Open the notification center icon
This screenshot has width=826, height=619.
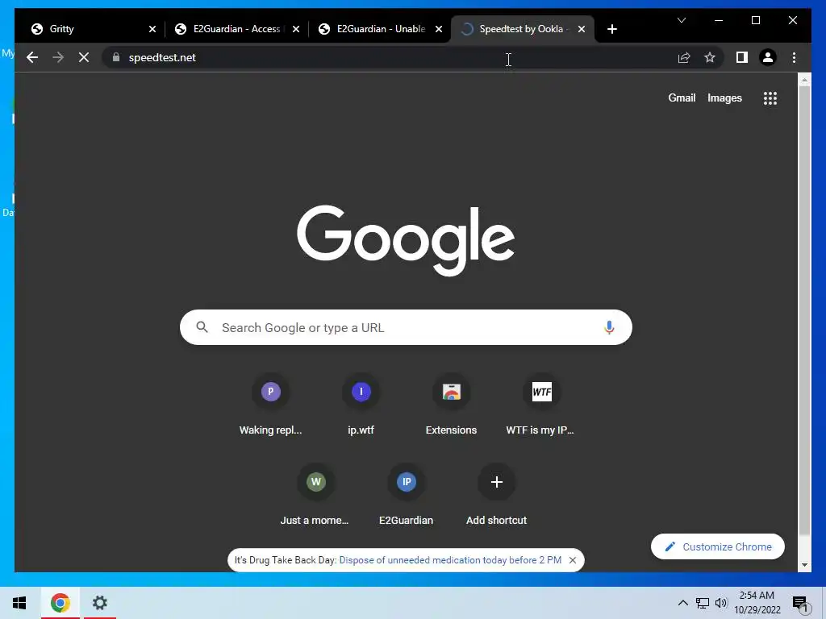click(801, 603)
